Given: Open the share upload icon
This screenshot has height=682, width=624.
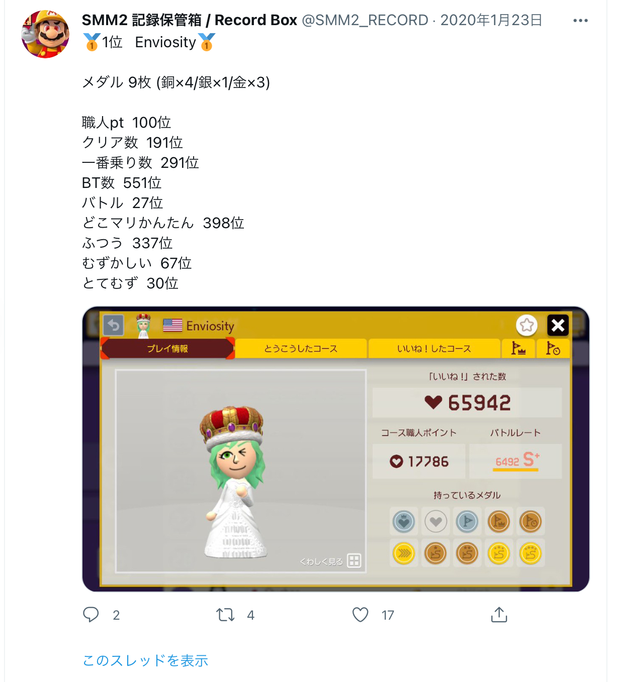Looking at the screenshot, I should pos(499,614).
